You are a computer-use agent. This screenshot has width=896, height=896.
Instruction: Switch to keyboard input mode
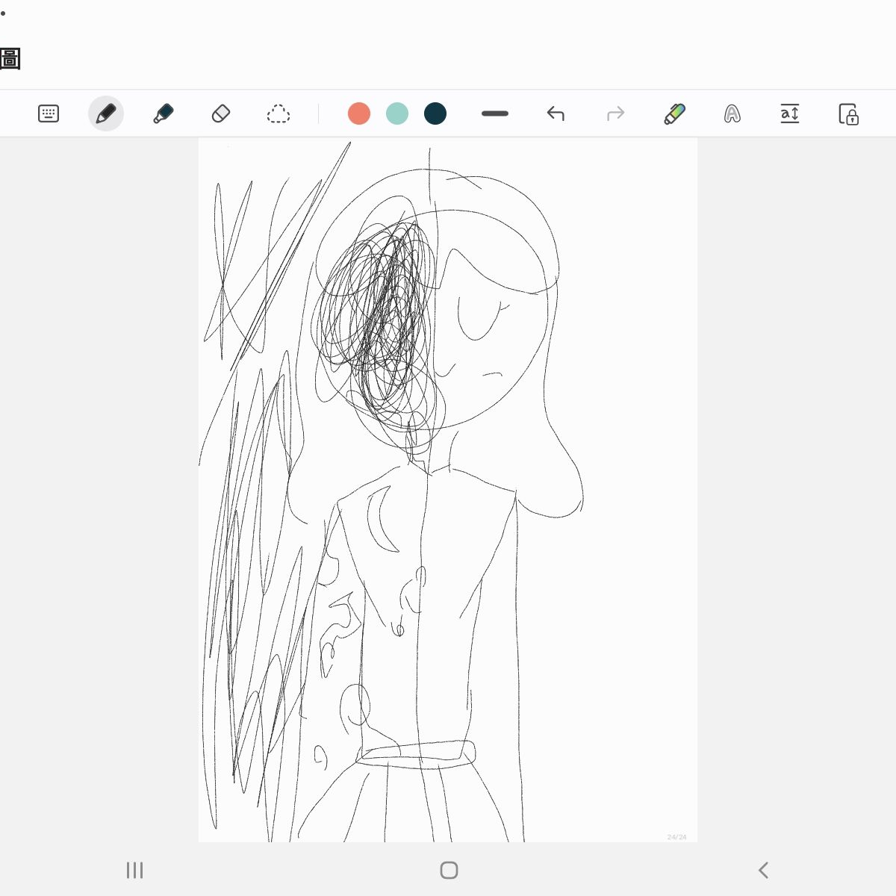49,113
